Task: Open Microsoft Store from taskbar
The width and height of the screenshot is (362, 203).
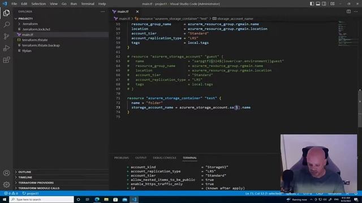Action: (115, 199)
